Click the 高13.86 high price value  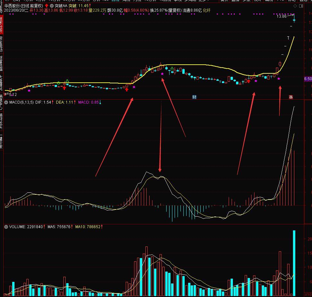coord(51,10)
